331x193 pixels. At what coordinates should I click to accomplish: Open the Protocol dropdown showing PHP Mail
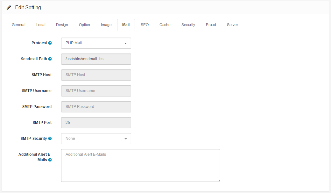[96, 43]
